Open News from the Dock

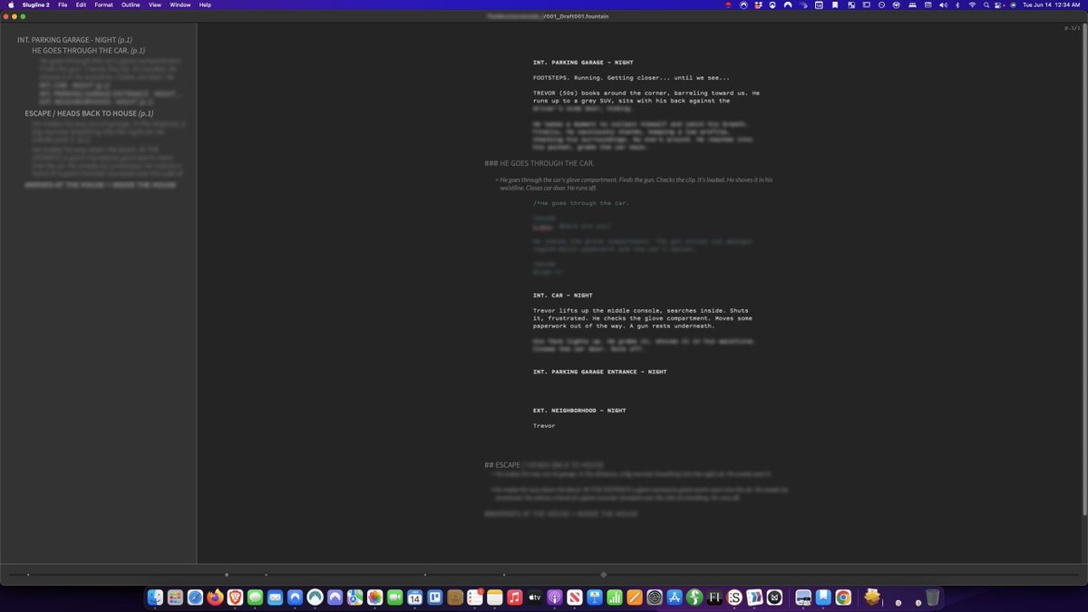point(575,597)
